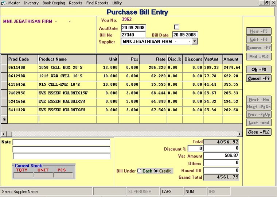Expand the Supplier dropdown list

(x=195, y=42)
